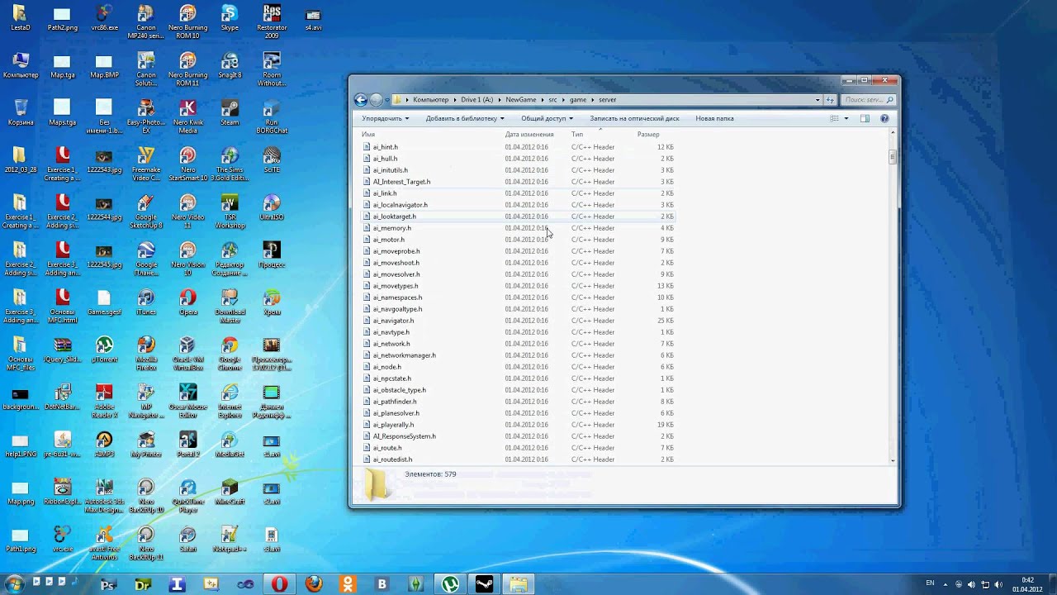Select the Компьютер desktop icon
The width and height of the screenshot is (1057, 595).
[21, 65]
